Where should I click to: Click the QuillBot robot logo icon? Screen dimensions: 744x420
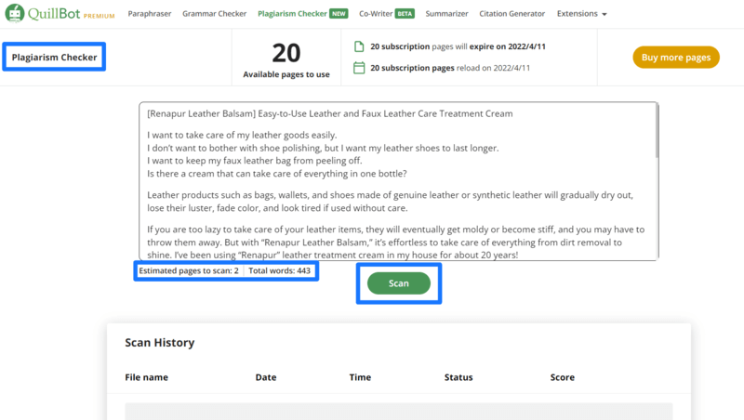(x=15, y=13)
